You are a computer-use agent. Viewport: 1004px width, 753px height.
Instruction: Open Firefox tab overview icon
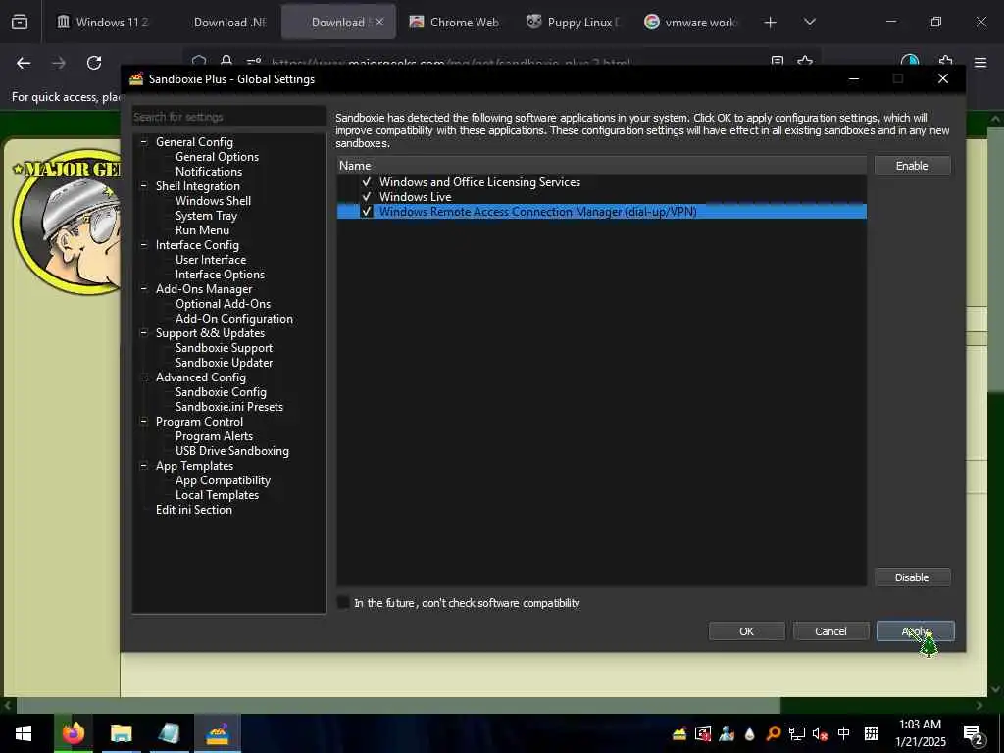20,22
